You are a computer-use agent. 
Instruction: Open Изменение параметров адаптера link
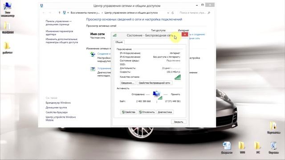click(x=59, y=32)
